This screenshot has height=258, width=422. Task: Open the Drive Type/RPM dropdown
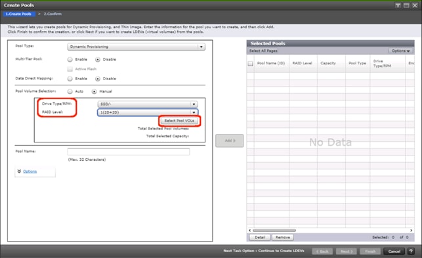pos(148,104)
